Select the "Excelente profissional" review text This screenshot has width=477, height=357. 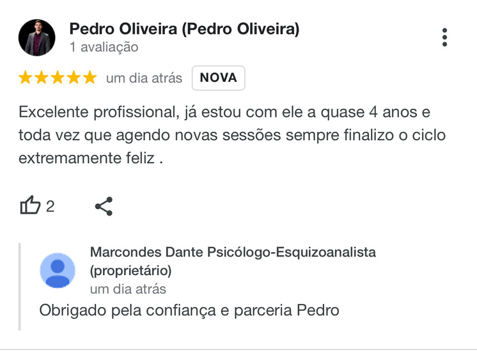point(224,135)
